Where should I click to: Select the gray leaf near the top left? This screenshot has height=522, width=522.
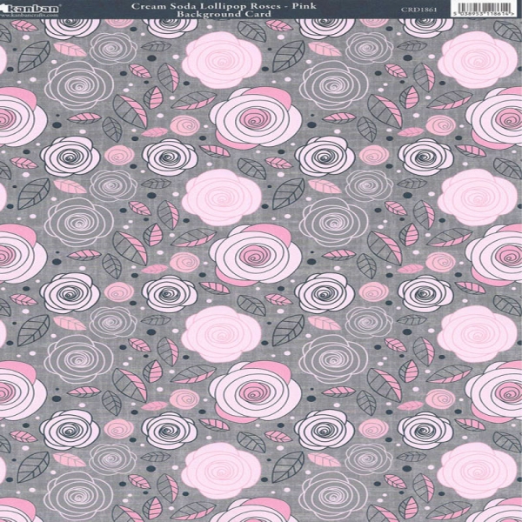[x=35, y=58]
